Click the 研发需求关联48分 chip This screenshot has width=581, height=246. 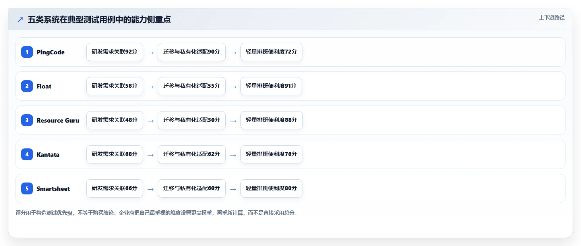pos(114,120)
